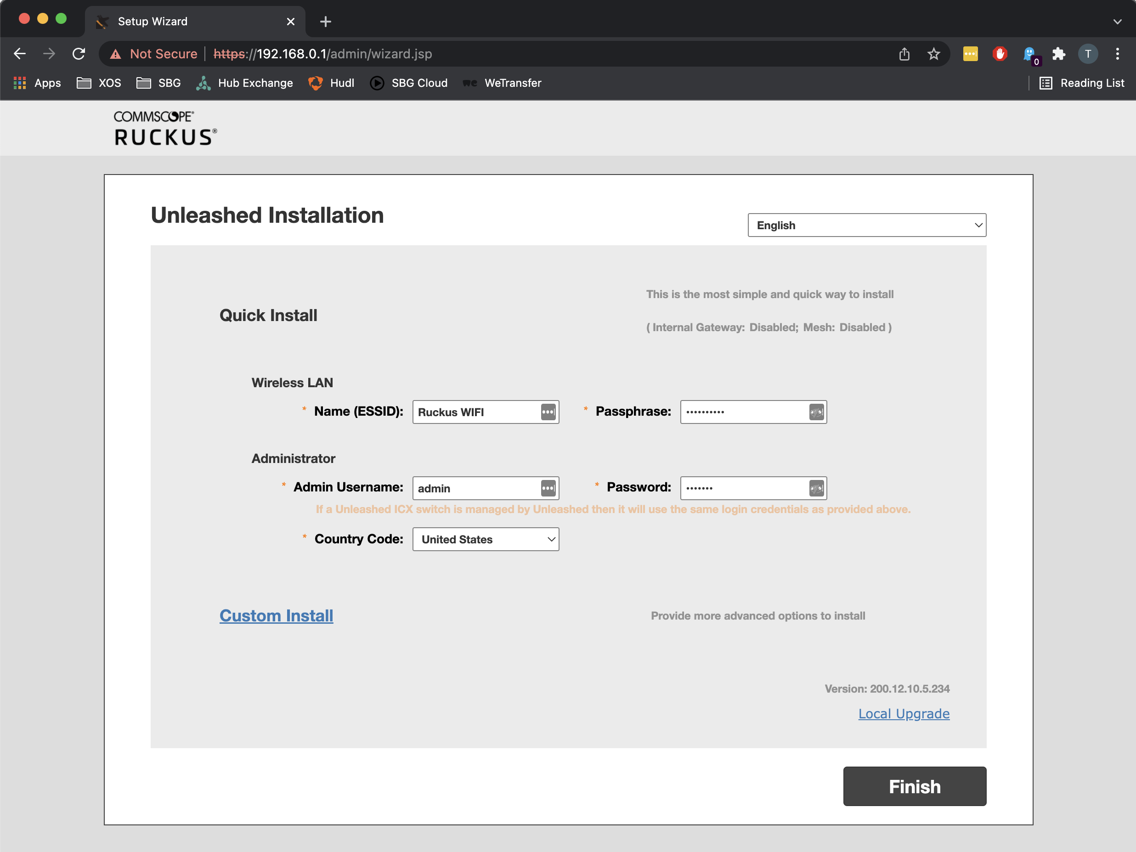Open the share page icon

[904, 54]
